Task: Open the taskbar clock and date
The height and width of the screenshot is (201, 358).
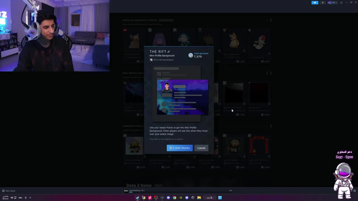Action: (x=5, y=198)
